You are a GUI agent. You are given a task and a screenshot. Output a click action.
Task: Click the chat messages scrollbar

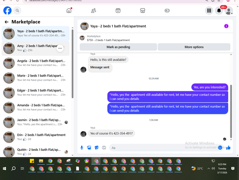click(231, 111)
